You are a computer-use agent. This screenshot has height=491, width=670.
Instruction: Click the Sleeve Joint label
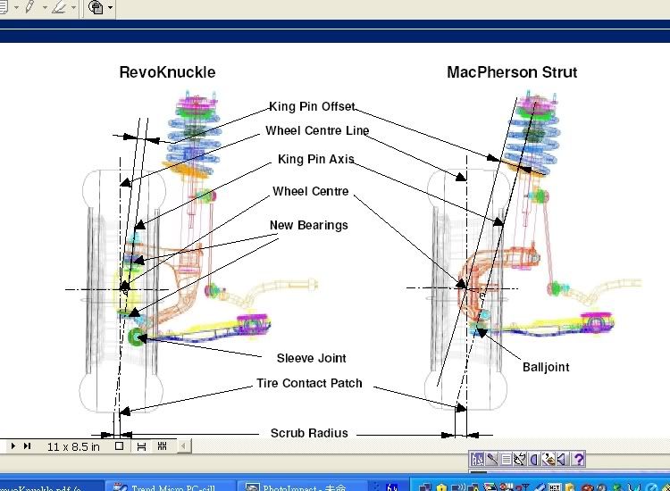tap(311, 358)
